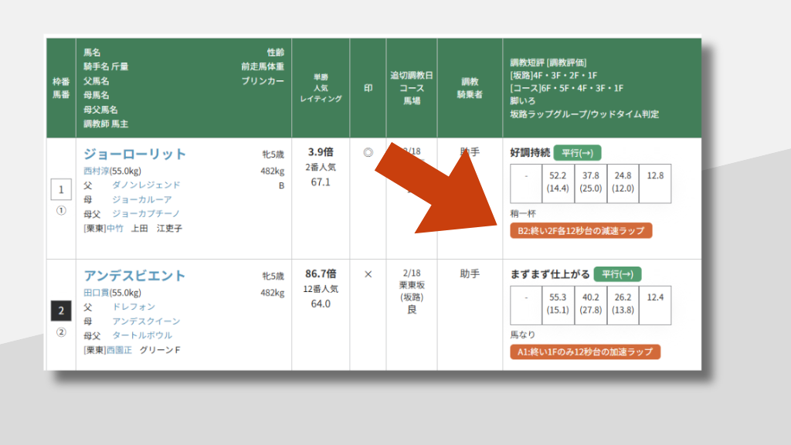Click the circled horse number ② icon
Viewport: 791px width, 445px height.
click(x=61, y=333)
